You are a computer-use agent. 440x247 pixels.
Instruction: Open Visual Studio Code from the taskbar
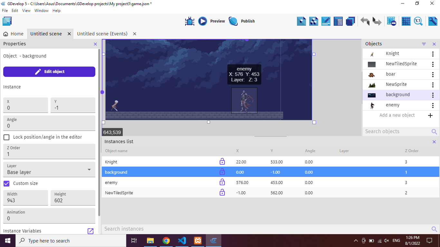[182, 241]
